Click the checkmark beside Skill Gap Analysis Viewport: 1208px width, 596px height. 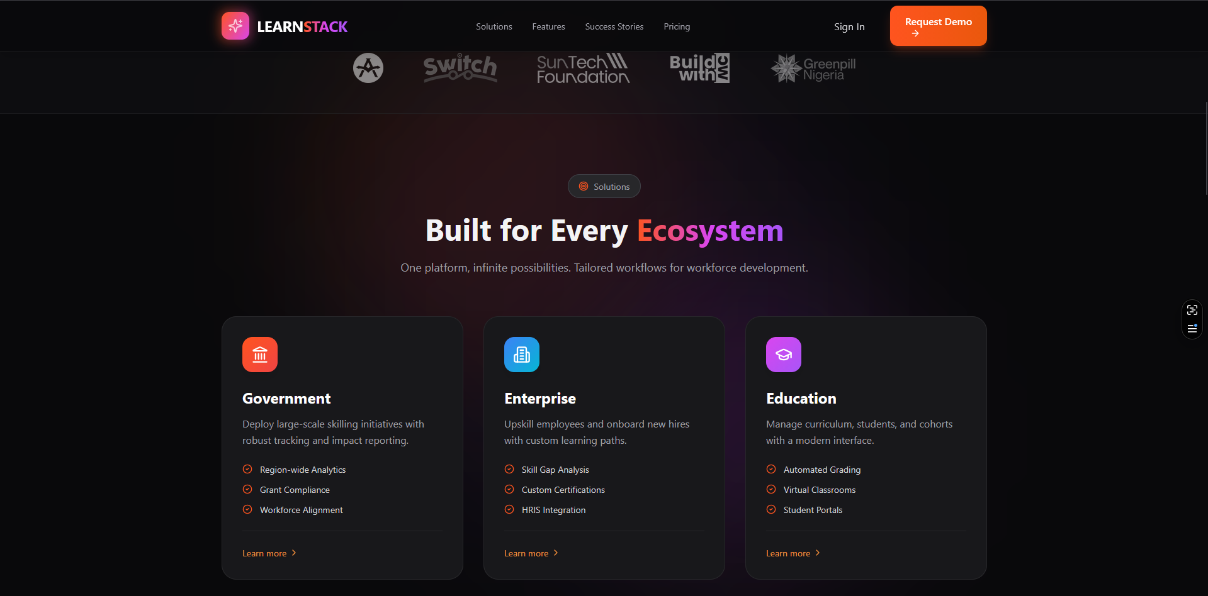pos(509,469)
